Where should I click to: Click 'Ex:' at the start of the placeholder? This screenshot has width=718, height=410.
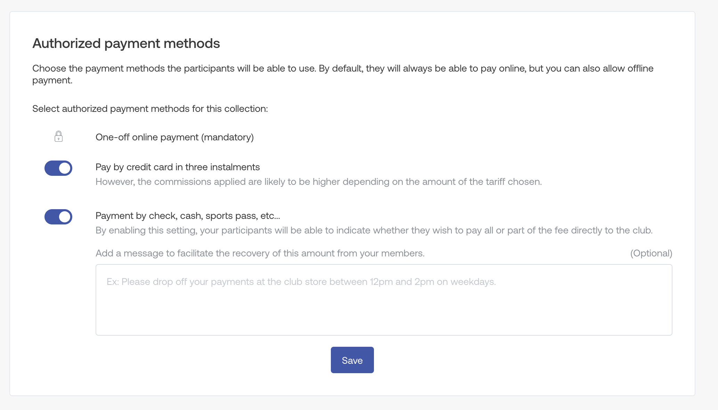coord(113,282)
